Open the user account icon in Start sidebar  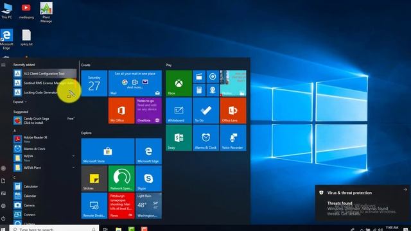3,168
